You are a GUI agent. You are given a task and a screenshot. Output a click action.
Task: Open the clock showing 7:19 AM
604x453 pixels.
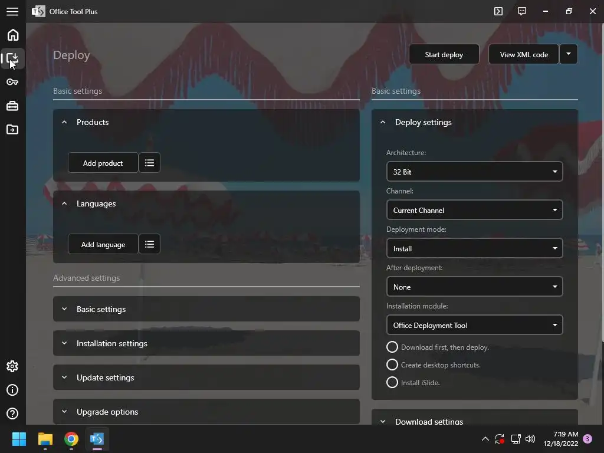pyautogui.click(x=561, y=439)
